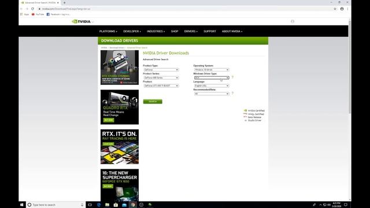The image size is (370, 208).
Task: Click the Beta Release legend text
Action: [x=254, y=117]
